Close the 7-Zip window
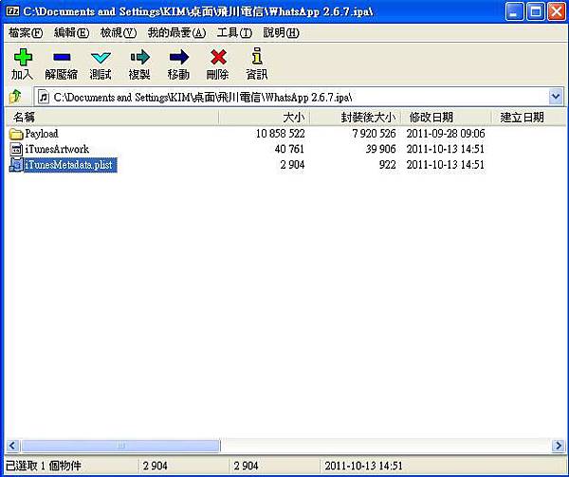Screen dimensions: 569x477 (557, 11)
